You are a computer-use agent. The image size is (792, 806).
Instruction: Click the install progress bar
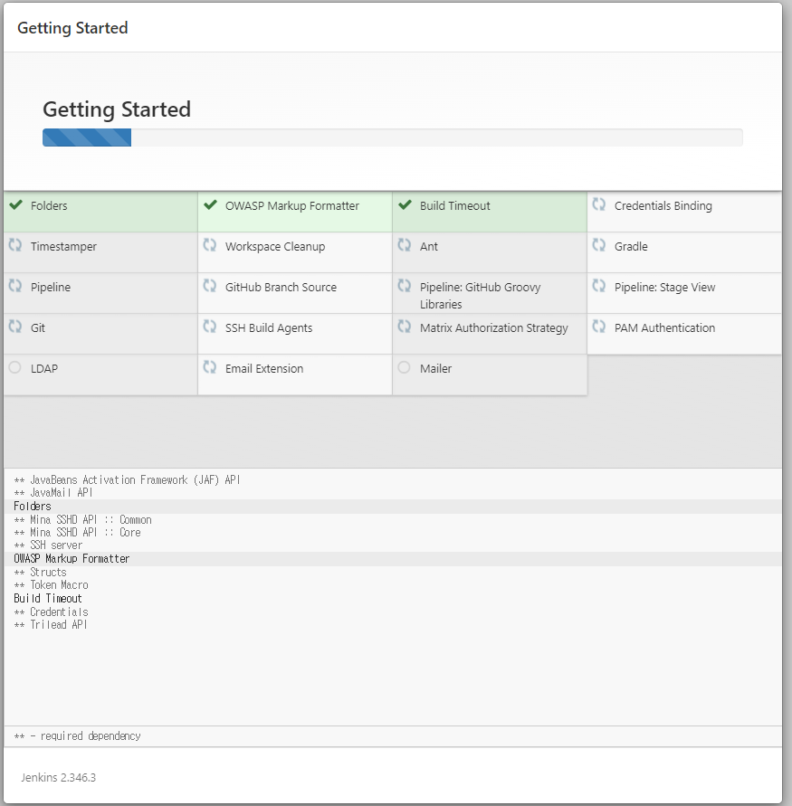[393, 137]
